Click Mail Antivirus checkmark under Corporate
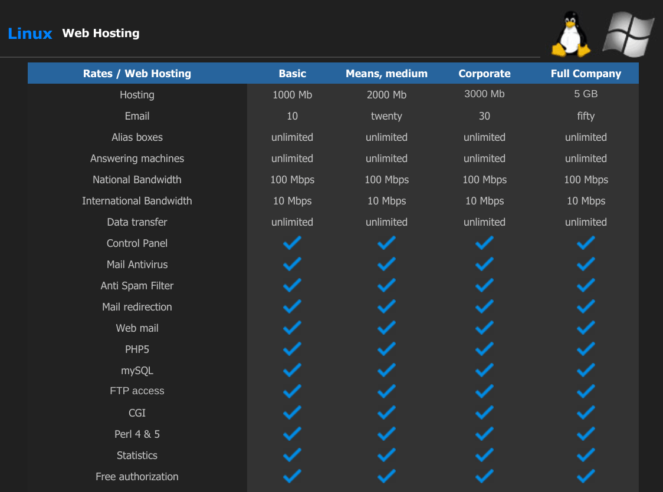Viewport: 663px width, 492px height. click(x=484, y=264)
